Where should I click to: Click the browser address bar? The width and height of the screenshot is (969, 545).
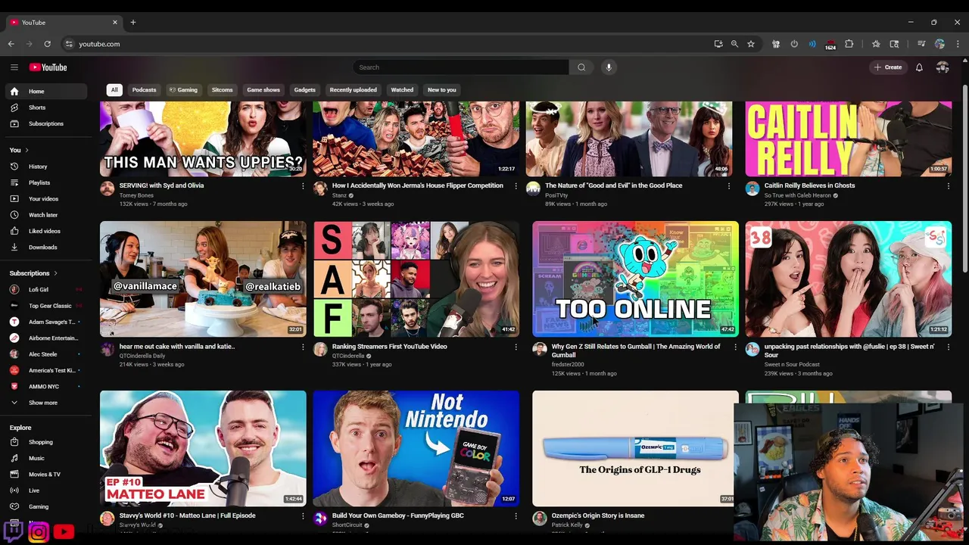point(386,44)
